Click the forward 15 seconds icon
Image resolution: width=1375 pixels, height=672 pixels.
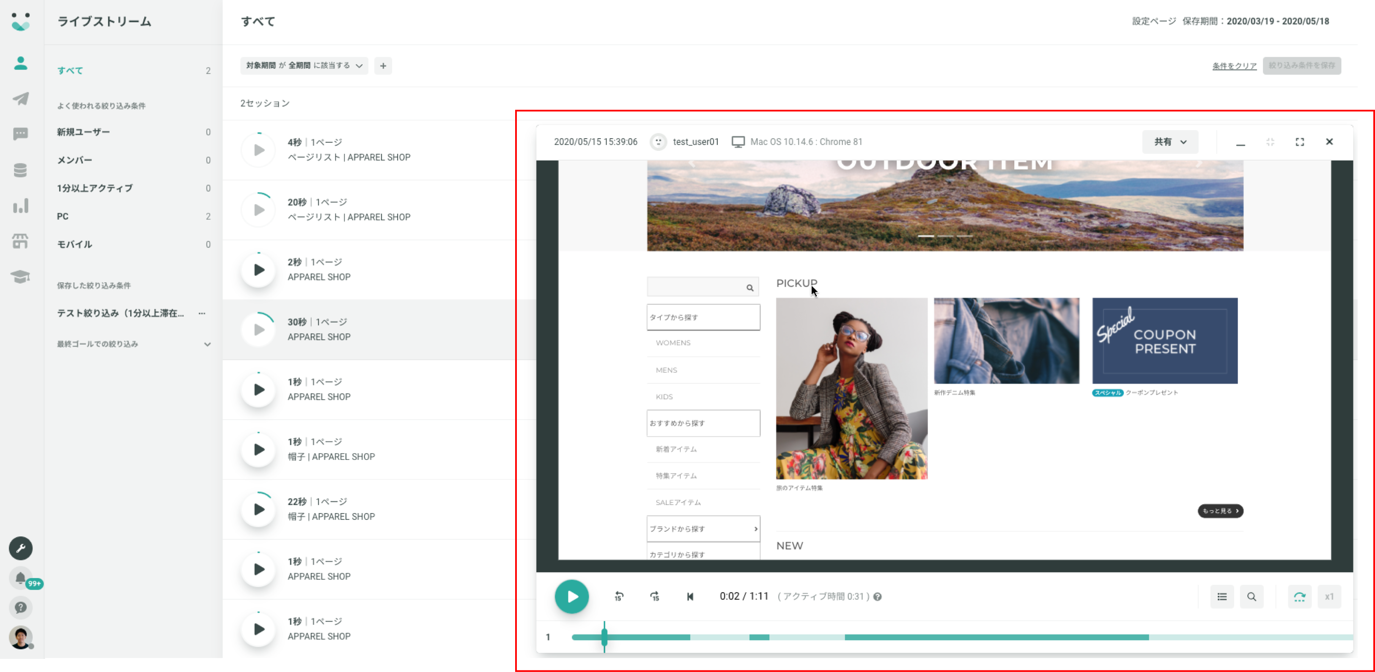tap(655, 596)
